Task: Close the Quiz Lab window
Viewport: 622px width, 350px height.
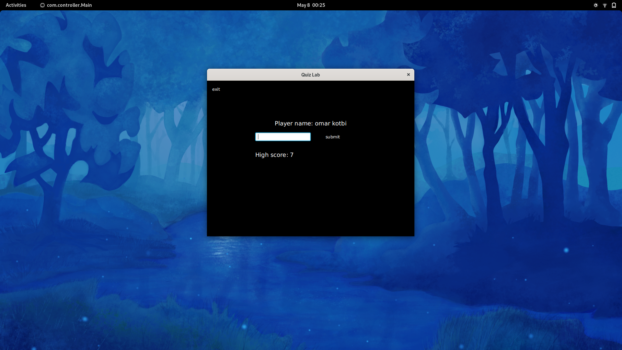Action: [408, 75]
